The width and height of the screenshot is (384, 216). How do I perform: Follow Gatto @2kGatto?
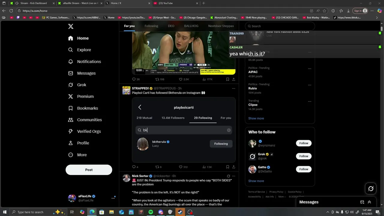[304, 169]
